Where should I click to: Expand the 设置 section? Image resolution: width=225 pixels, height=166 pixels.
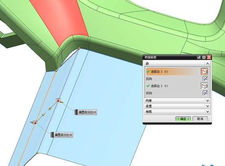coord(177,106)
